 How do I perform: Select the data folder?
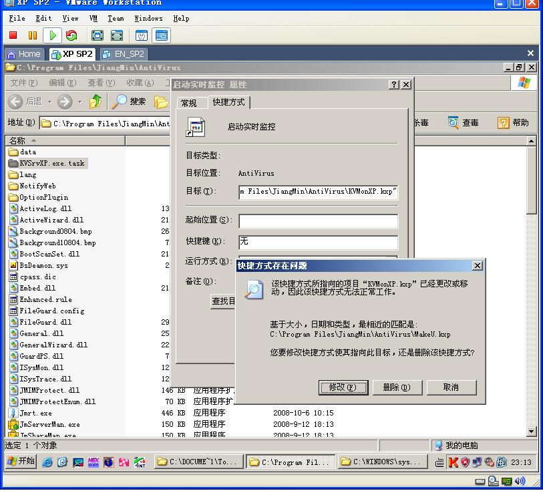click(22, 152)
